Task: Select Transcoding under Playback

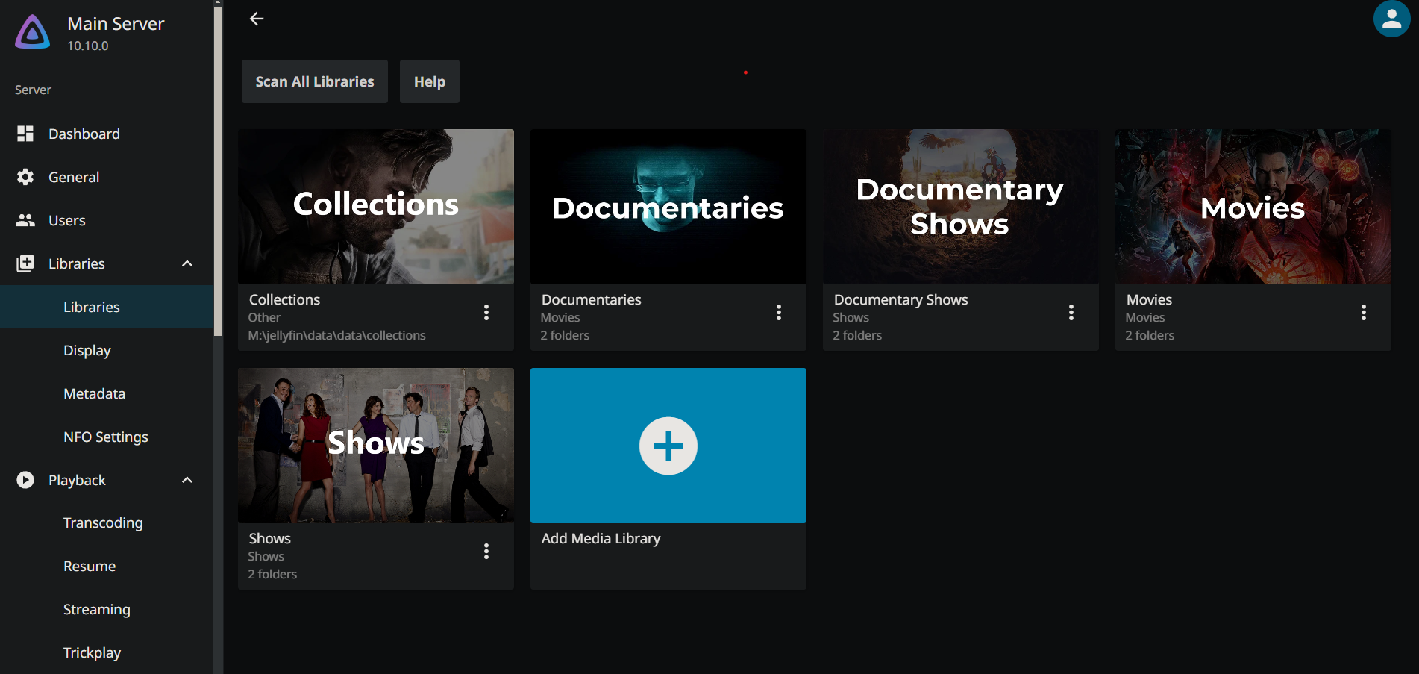Action: click(103, 523)
